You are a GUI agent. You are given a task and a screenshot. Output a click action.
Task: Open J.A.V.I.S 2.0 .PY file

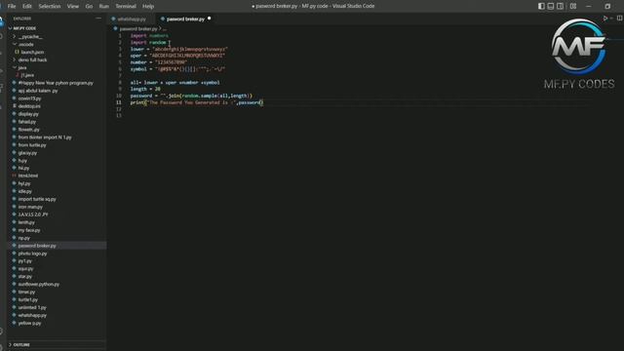point(33,214)
